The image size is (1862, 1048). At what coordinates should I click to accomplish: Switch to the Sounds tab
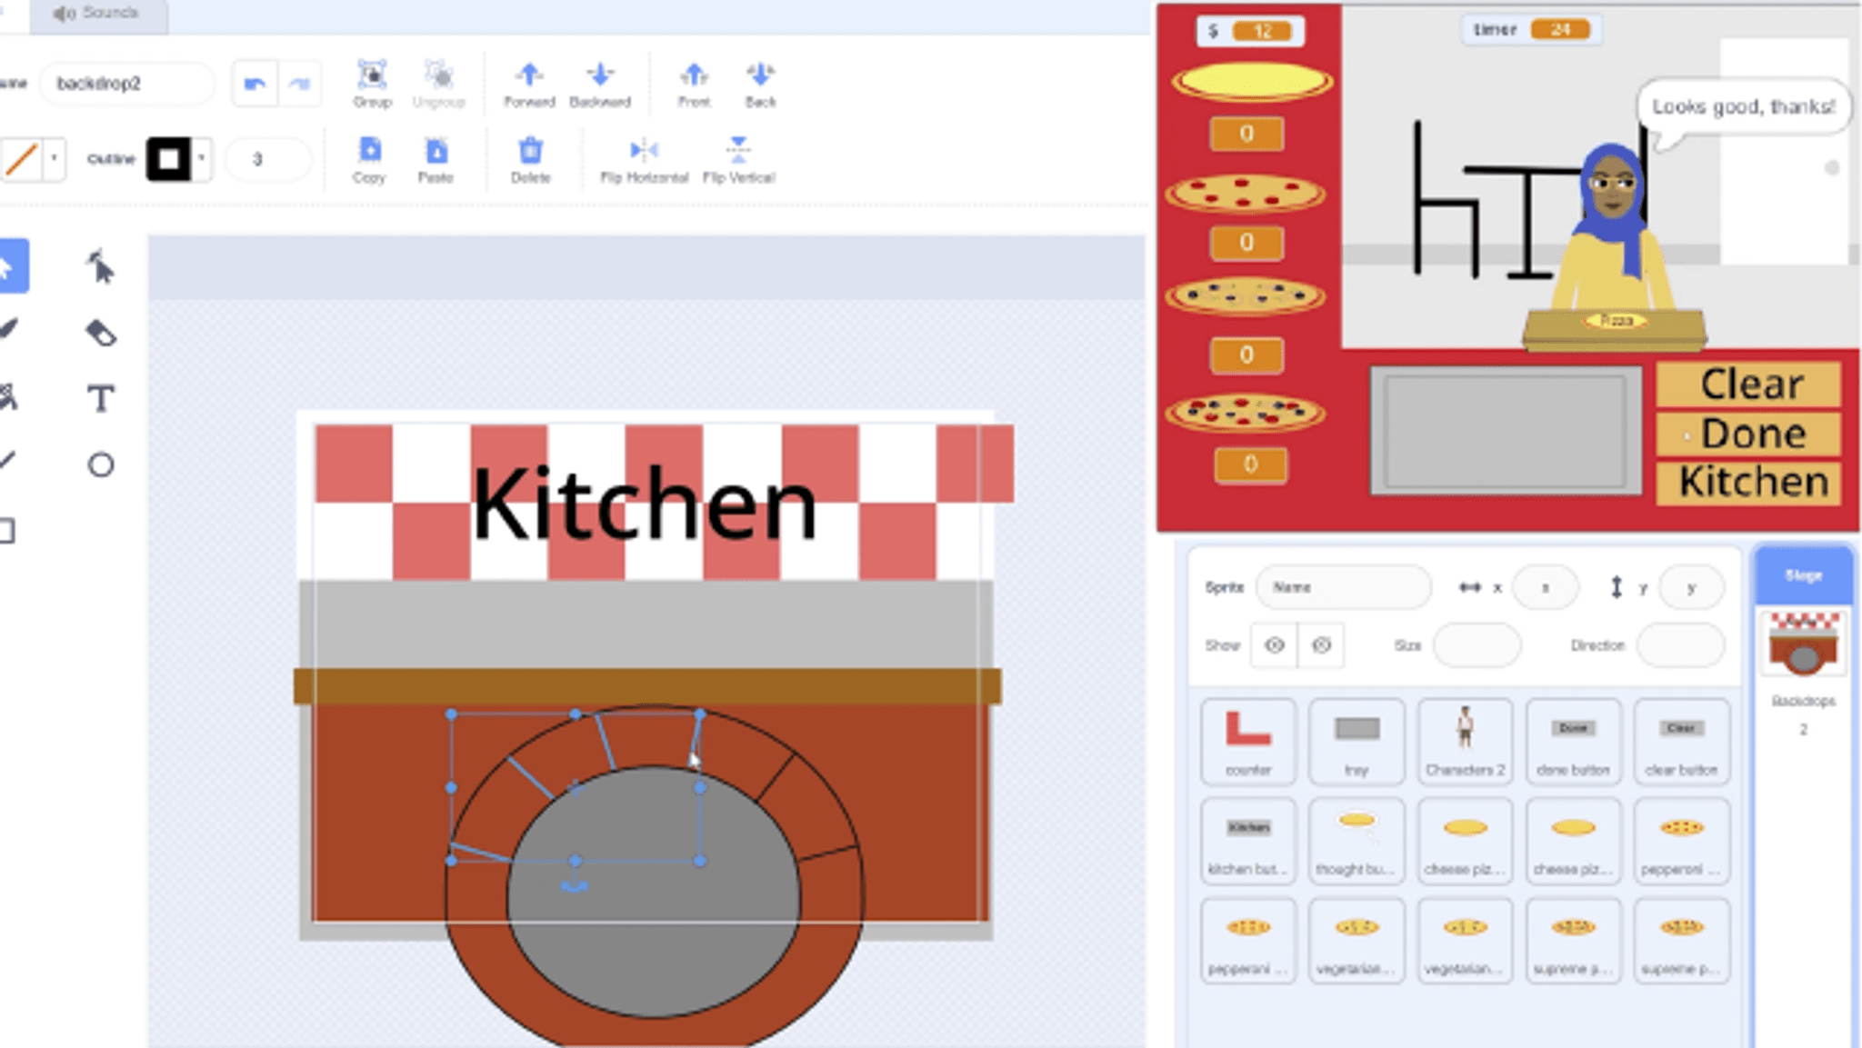(97, 14)
